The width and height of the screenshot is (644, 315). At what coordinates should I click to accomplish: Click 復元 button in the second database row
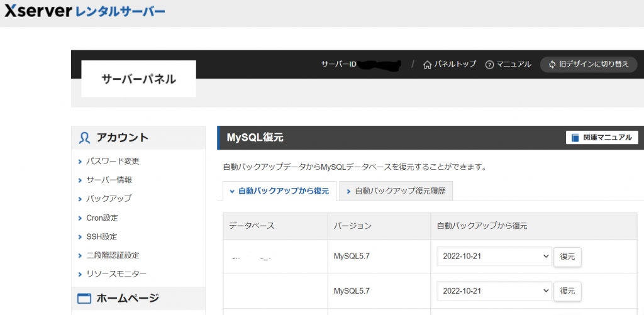[567, 291]
